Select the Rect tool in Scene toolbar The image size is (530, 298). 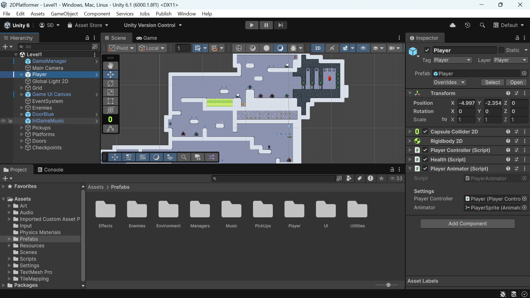[x=110, y=101]
